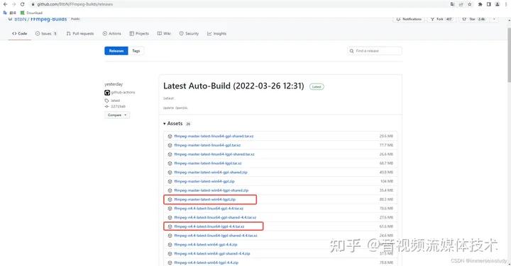
Task: Open the browser extensions puzzle icon
Action: (480, 4)
